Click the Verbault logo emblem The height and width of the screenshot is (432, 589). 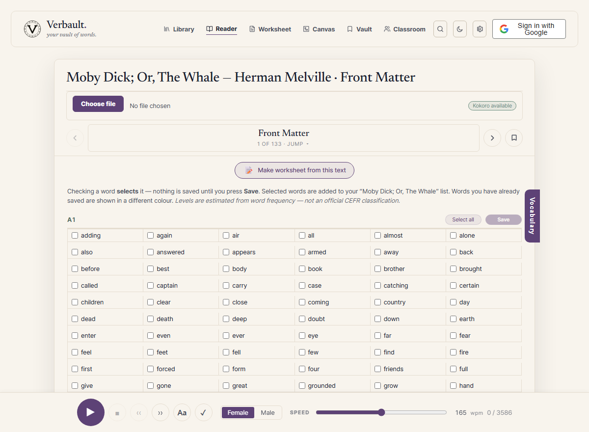(32, 29)
